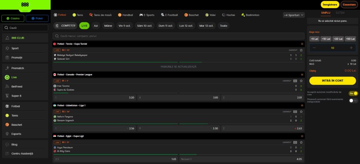The height and width of the screenshot is (164, 360).
Task: Open the Poker button
Action: pyautogui.click(x=37, y=18)
